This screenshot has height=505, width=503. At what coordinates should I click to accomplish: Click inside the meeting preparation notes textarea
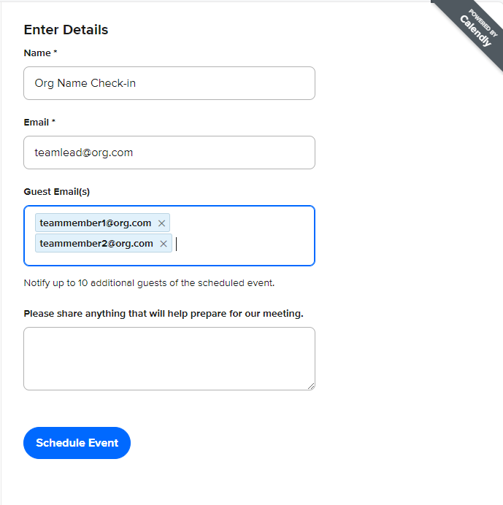point(169,358)
